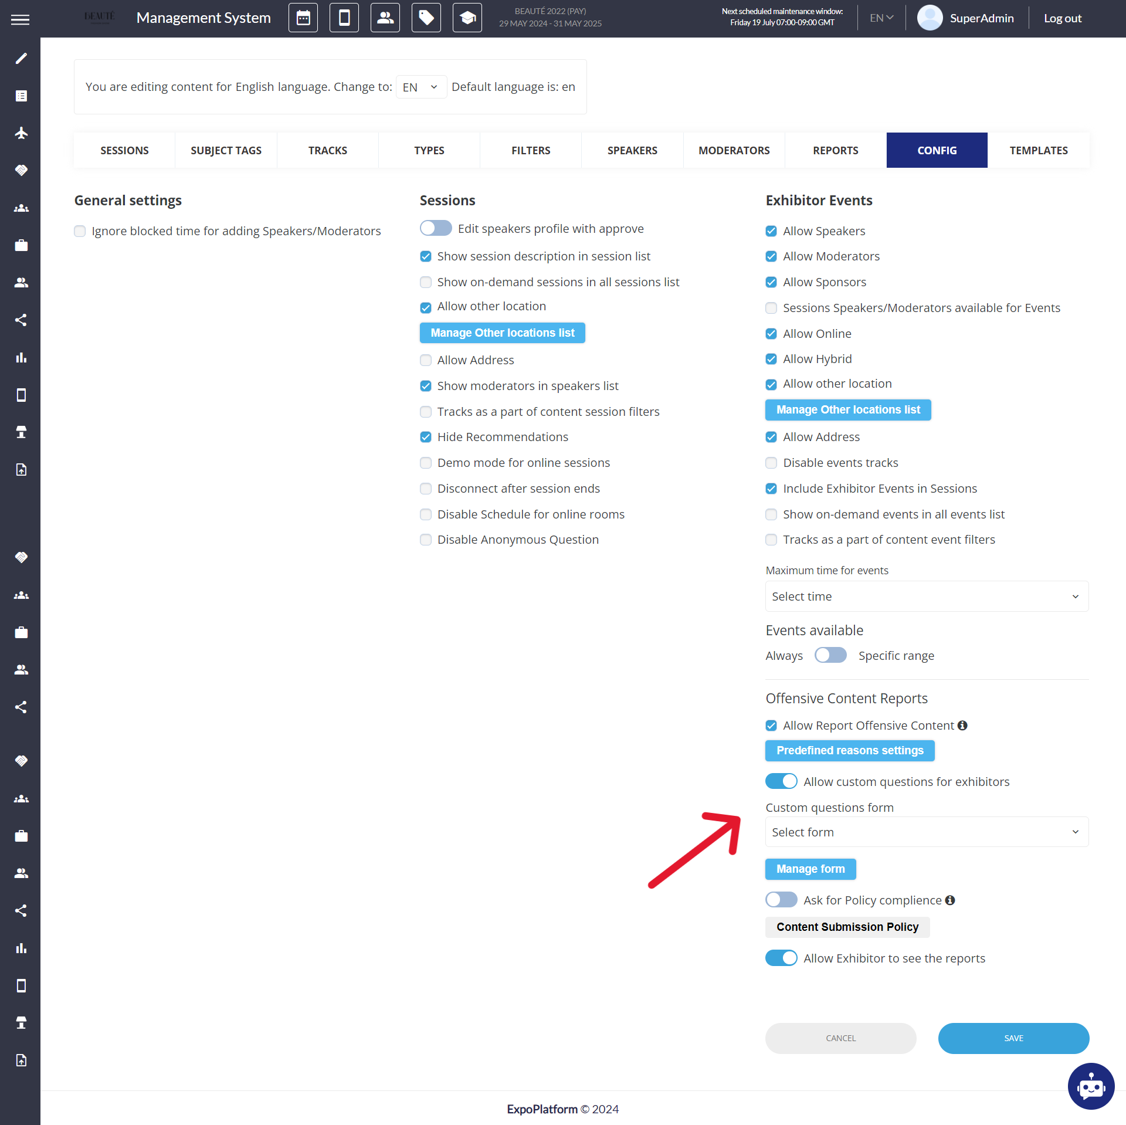The image size is (1126, 1125).
Task: Uncheck Allow Sponsors
Action: point(771,282)
